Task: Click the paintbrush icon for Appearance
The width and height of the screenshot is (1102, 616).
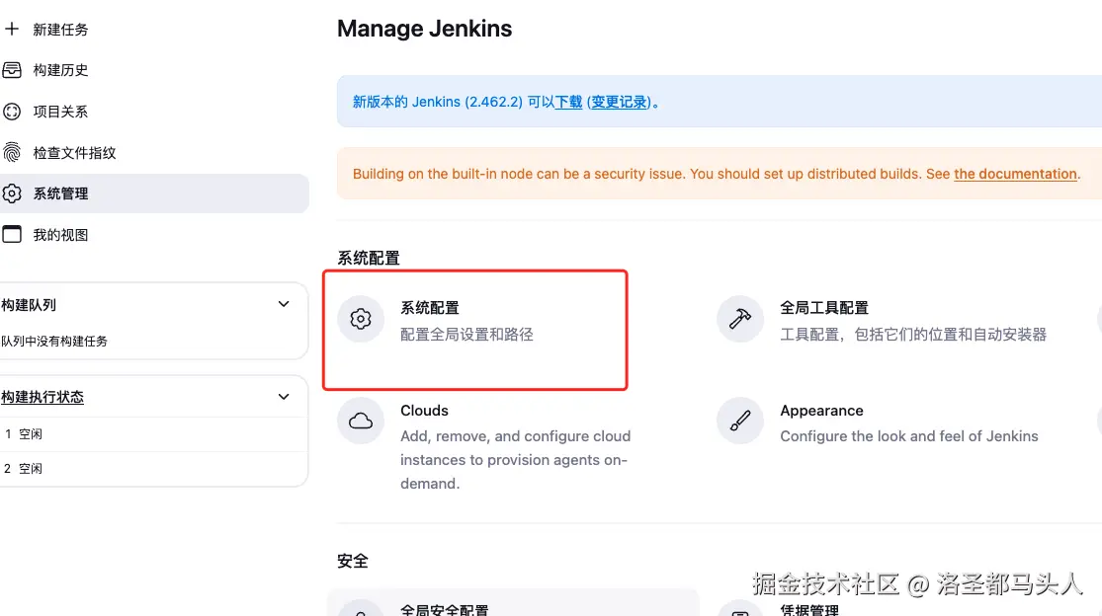Action: pos(740,421)
